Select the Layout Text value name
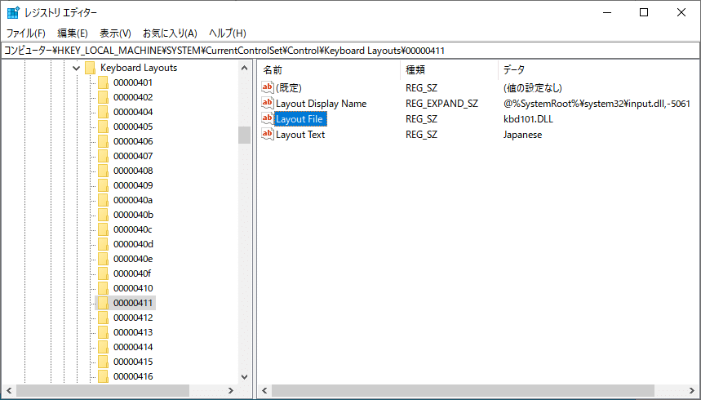 300,135
